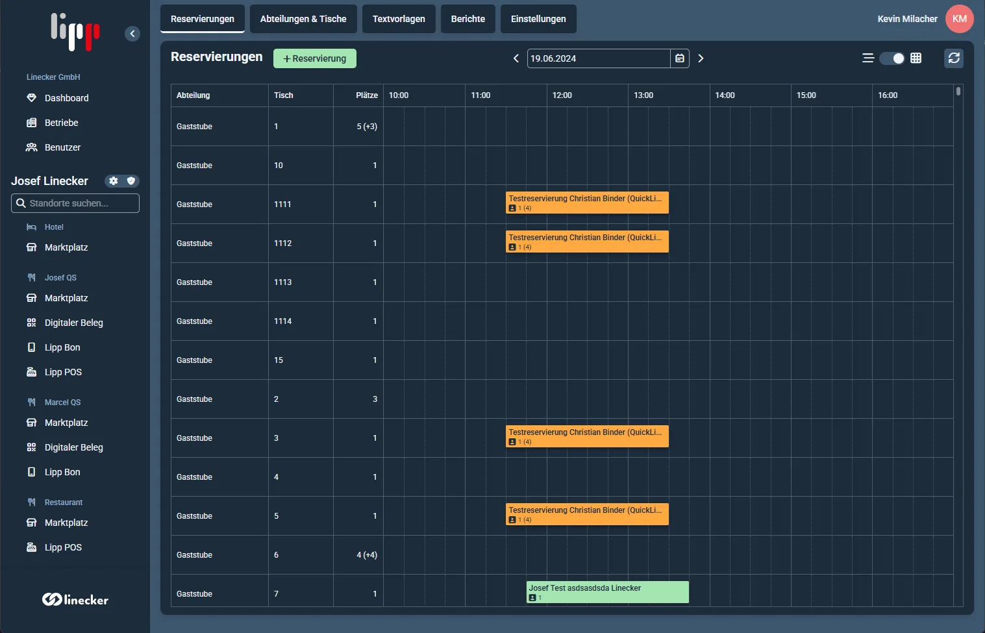This screenshot has width=985, height=633.
Task: Click the shield icon beside Josef Linecker
Action: 131,181
